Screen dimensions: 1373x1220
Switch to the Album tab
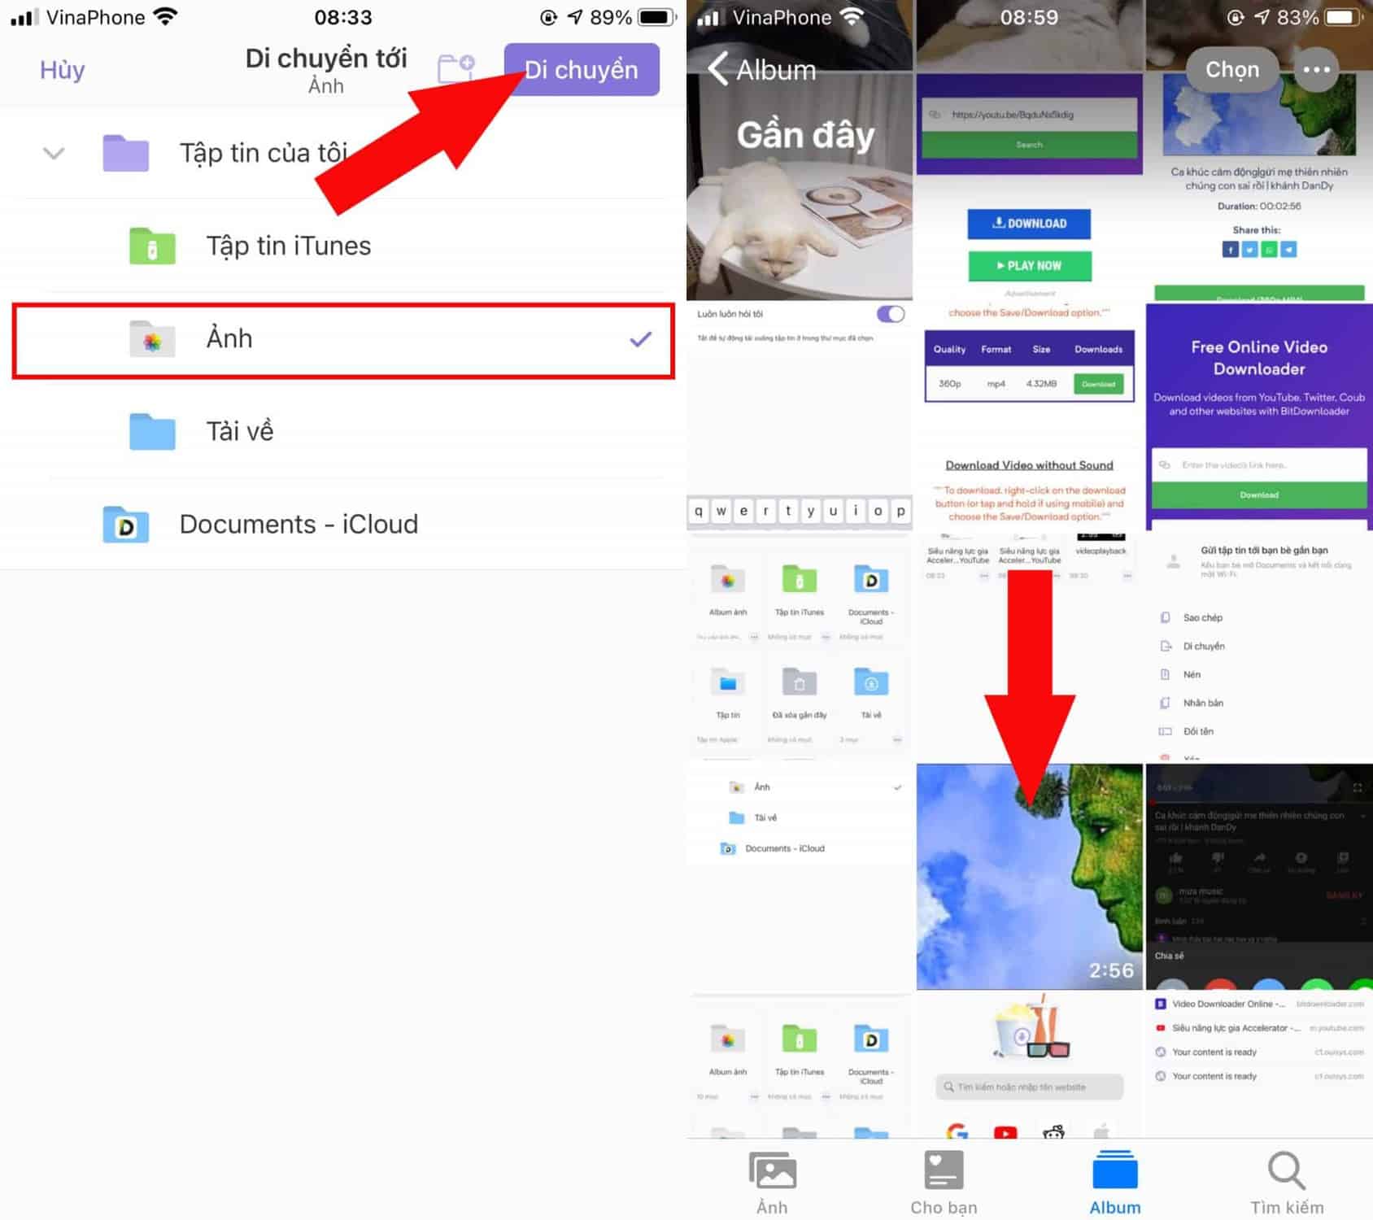1114,1183
